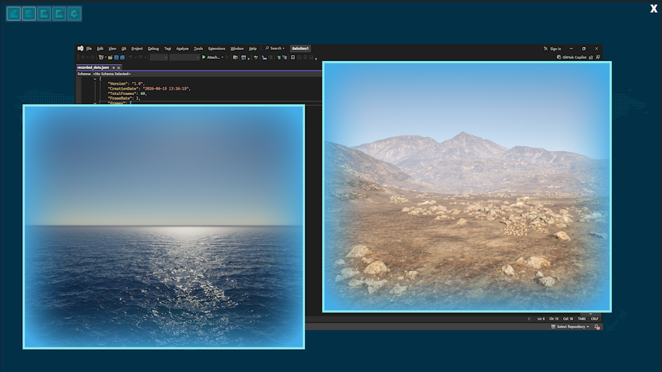The height and width of the screenshot is (372, 662).
Task: Click the bookmark toolbar icon
Action: point(292,58)
